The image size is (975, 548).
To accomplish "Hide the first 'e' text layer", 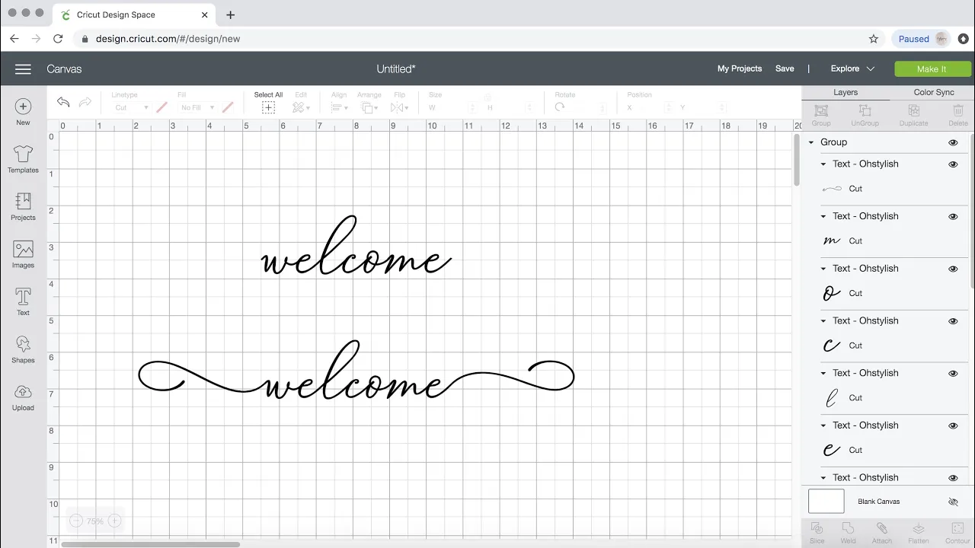I will [953, 425].
